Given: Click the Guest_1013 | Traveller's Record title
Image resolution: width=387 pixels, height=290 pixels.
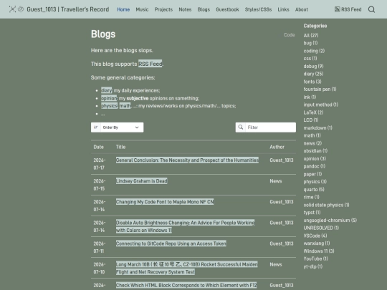Looking at the screenshot, I should [x=68, y=9].
